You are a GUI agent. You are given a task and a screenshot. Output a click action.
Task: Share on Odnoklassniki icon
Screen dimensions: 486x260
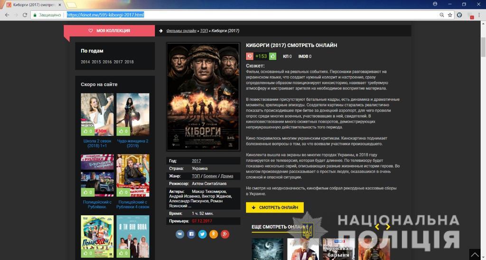214,234
